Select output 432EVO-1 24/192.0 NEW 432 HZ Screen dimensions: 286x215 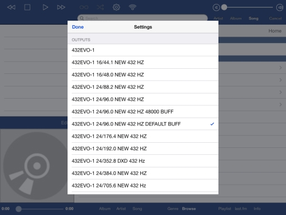pos(143,148)
